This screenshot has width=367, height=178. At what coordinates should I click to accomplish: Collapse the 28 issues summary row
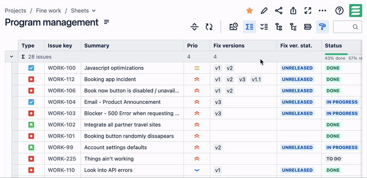click(x=11, y=57)
